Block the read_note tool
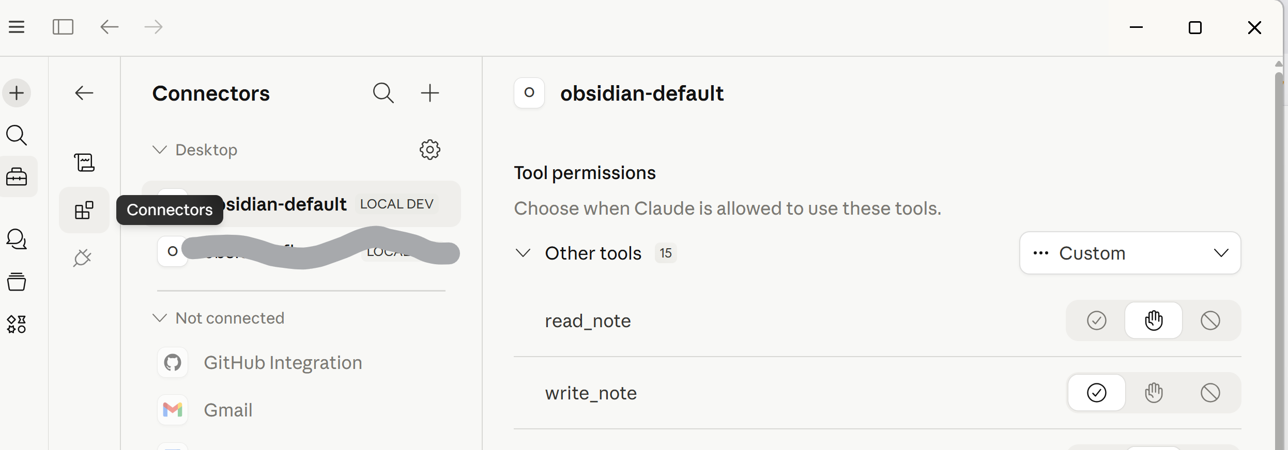 coord(1210,320)
